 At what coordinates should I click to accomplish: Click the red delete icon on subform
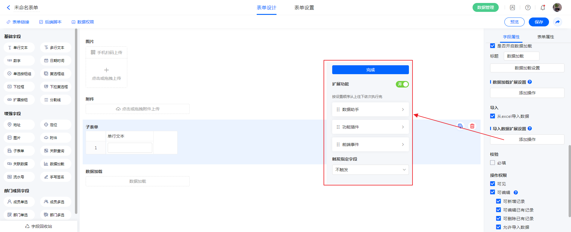(472, 126)
